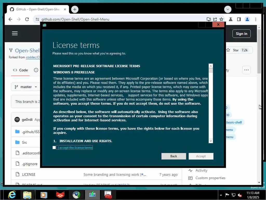Click the muted volume tray icon
Screen dimensions: 266x200
(x=240, y=195)
